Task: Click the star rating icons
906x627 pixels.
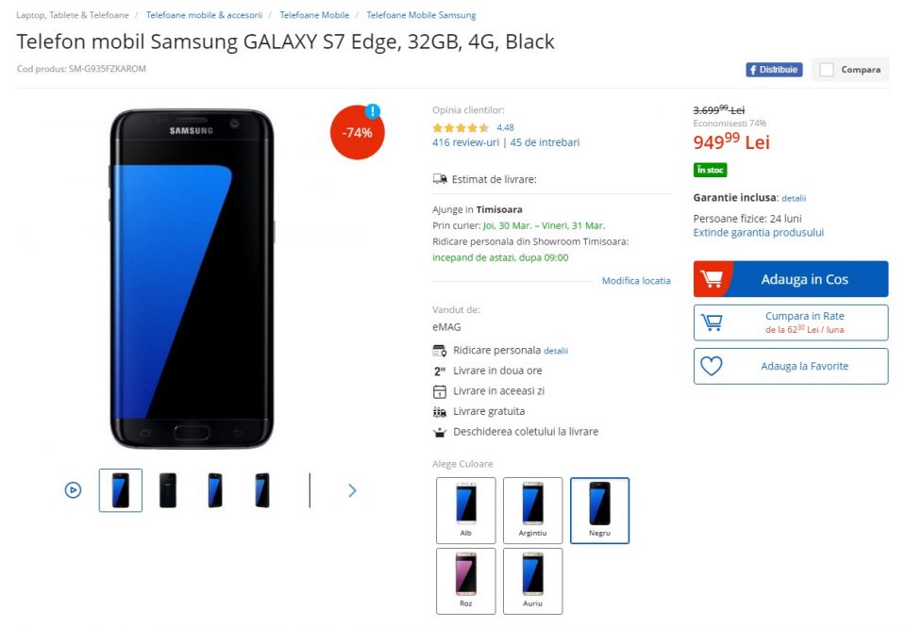Action: (461, 127)
